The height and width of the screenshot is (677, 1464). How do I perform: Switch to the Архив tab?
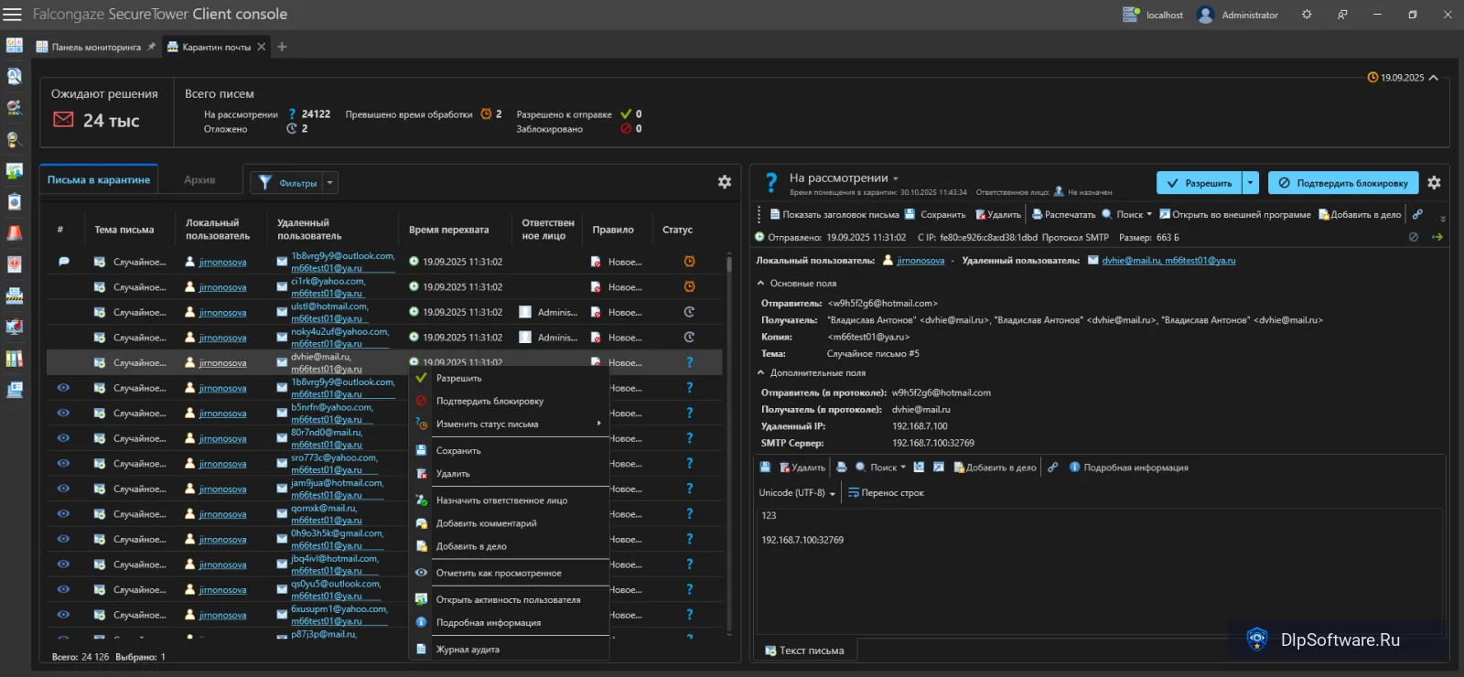click(x=199, y=180)
